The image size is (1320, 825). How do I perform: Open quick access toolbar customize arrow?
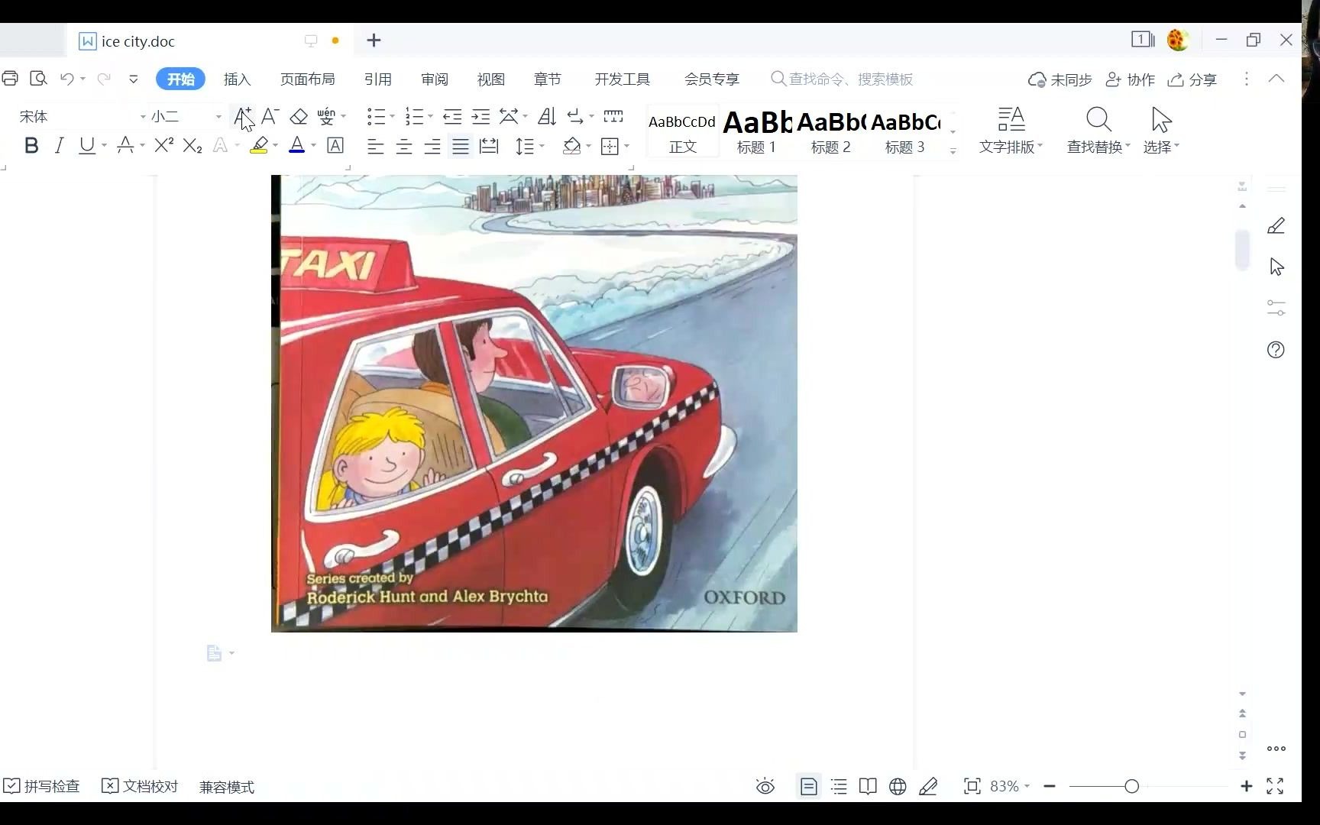pos(133,79)
